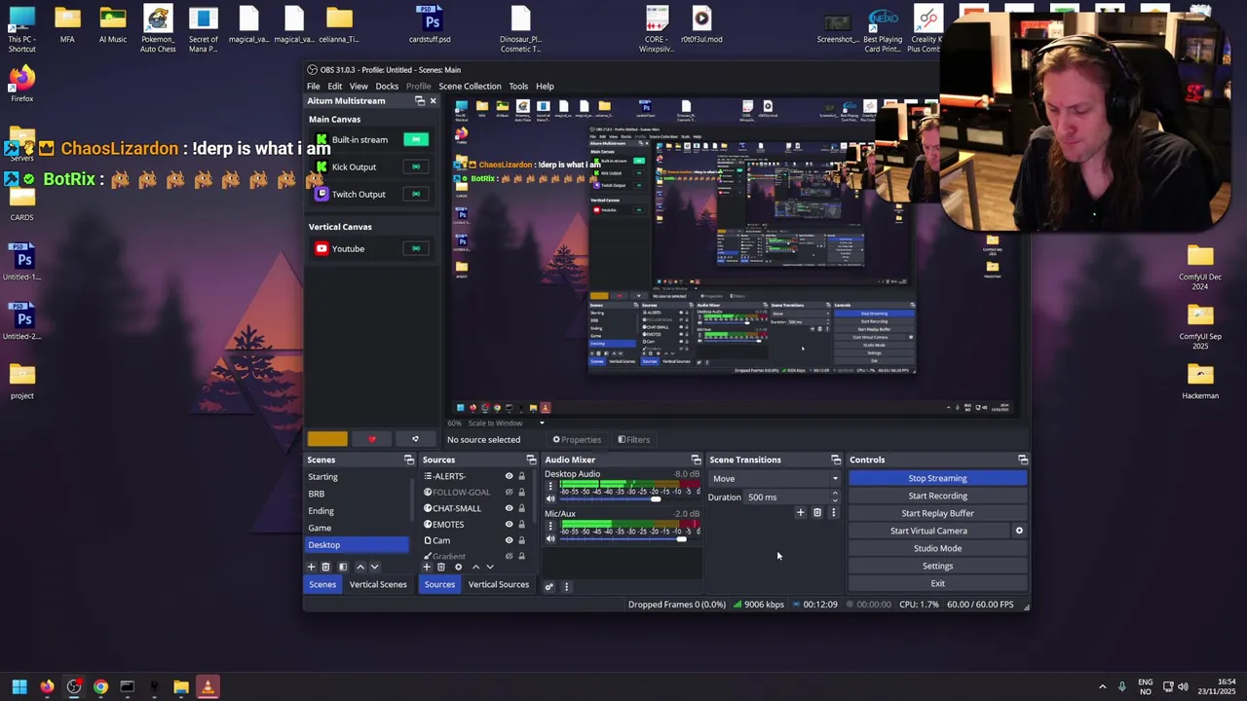The height and width of the screenshot is (701, 1247).
Task: Open Mic/Aux three-dot options
Action: coord(550,526)
